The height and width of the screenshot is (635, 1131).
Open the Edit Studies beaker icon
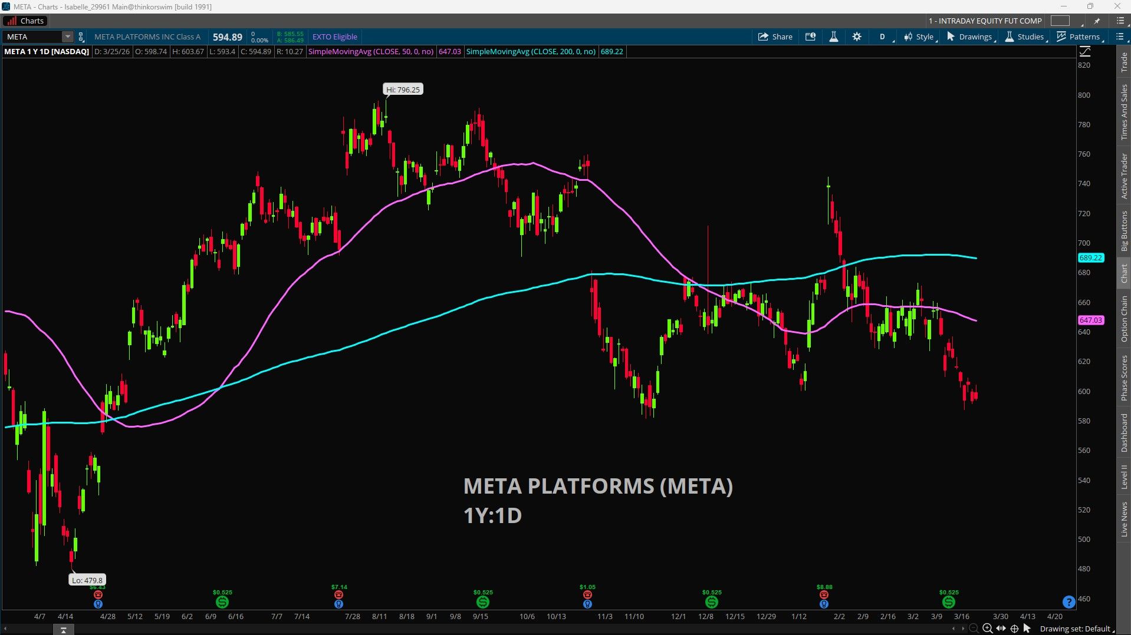(x=833, y=37)
